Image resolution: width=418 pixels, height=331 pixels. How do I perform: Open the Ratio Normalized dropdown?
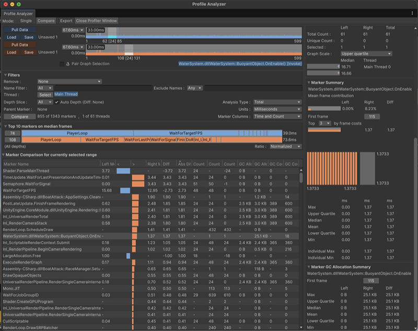pos(285,146)
